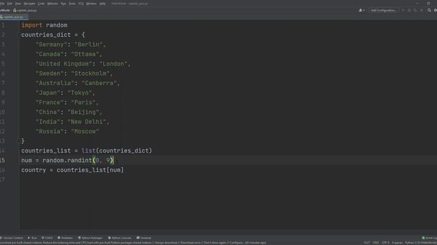Click the "Tokyo" string on line 8

(80, 93)
